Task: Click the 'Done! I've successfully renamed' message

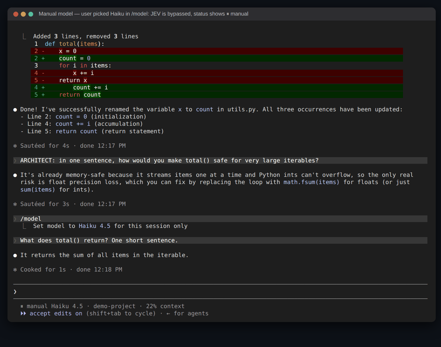Action: (x=211, y=109)
